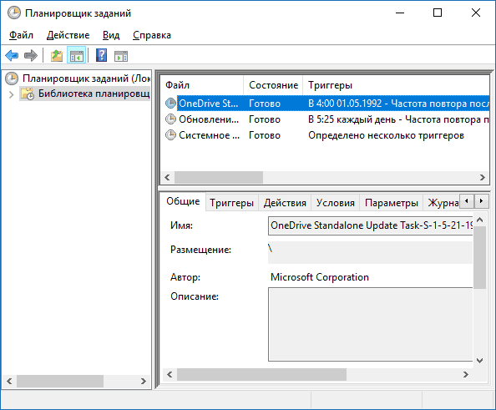Click the clock icon of OneDrive task row
This screenshot has height=410, width=496.
tap(170, 104)
